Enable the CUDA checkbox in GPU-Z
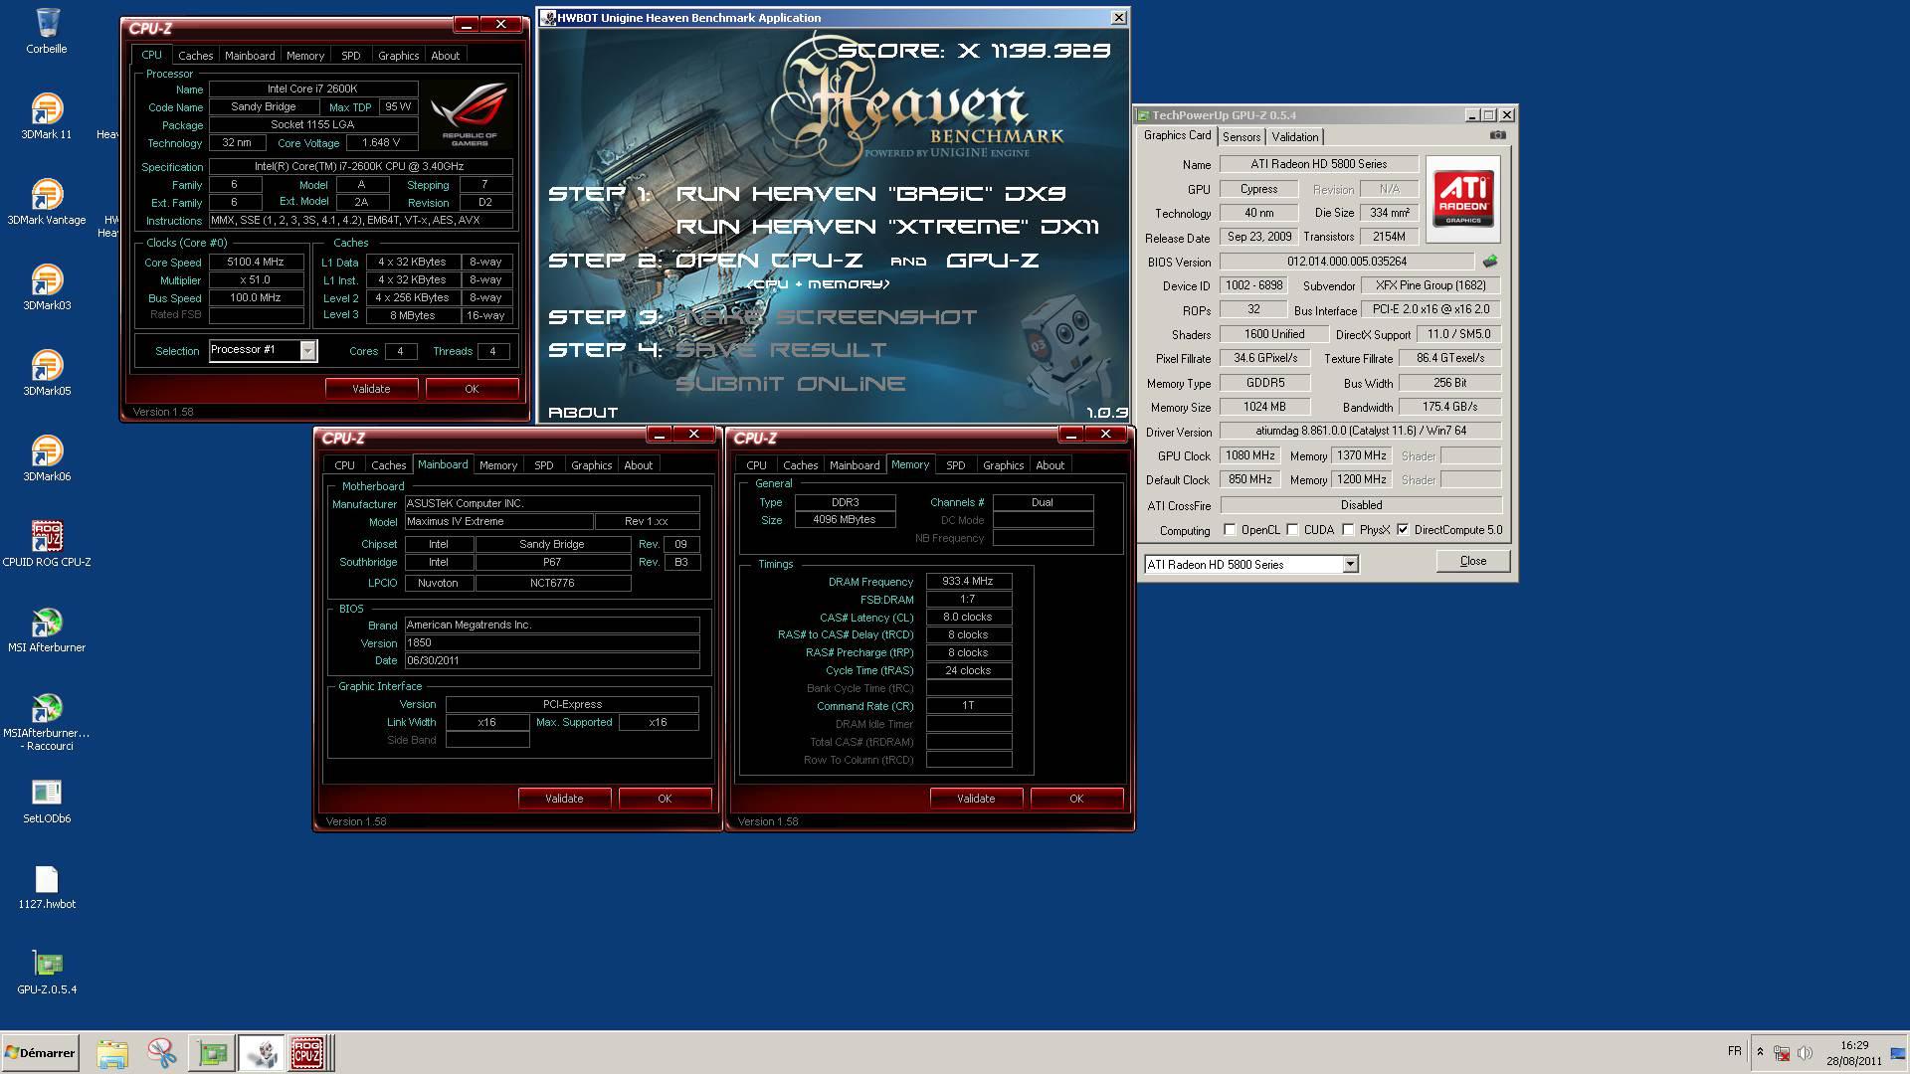The height and width of the screenshot is (1074, 1910). [1292, 530]
